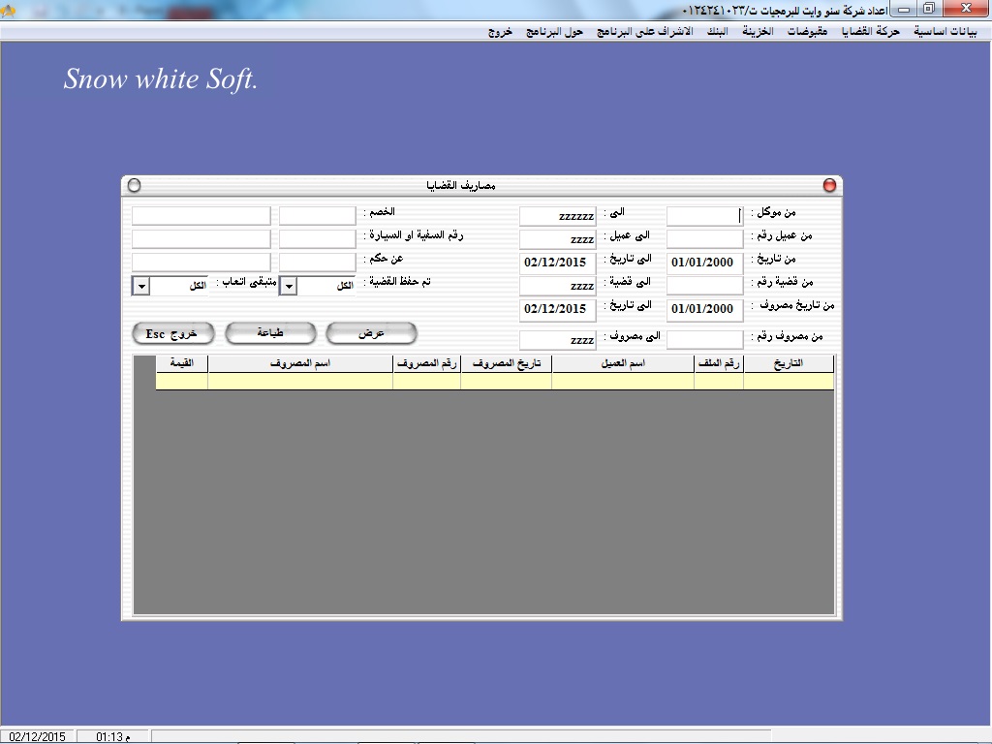This screenshot has width=992, height=744.
Task: Click the restore window icon in title bar
Action: [x=927, y=9]
